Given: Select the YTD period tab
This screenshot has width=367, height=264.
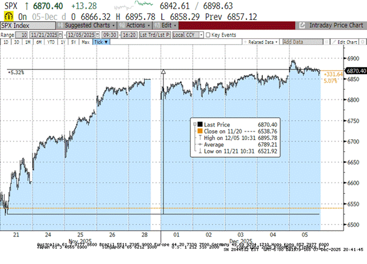Looking at the screenshot, I should [x=49, y=43].
